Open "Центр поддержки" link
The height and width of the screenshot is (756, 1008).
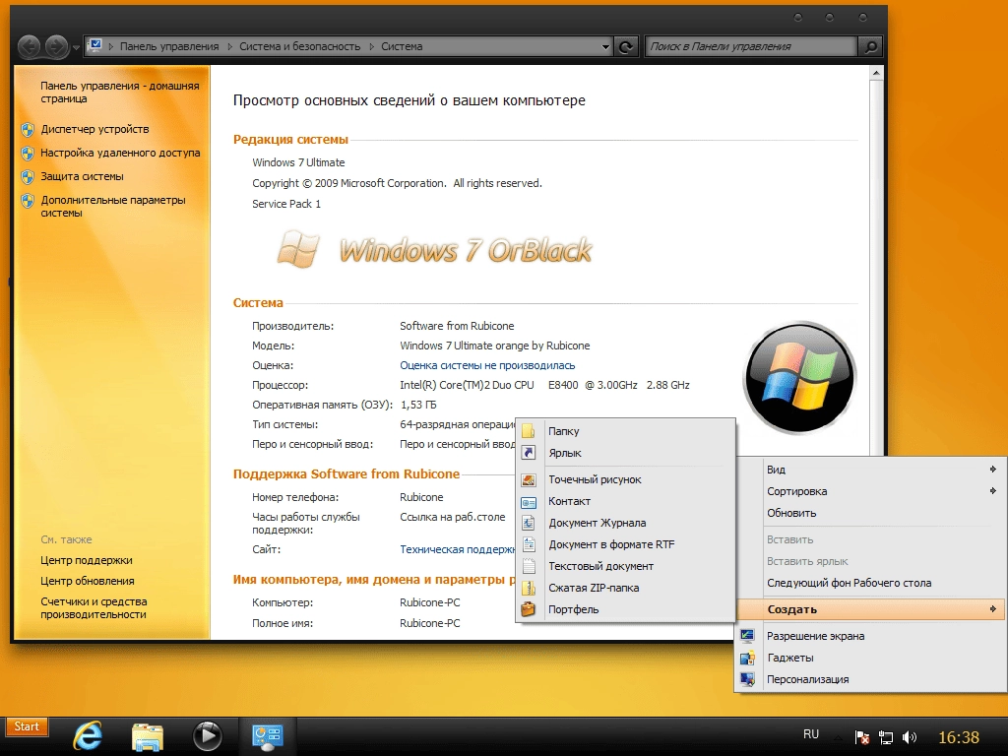point(87,560)
